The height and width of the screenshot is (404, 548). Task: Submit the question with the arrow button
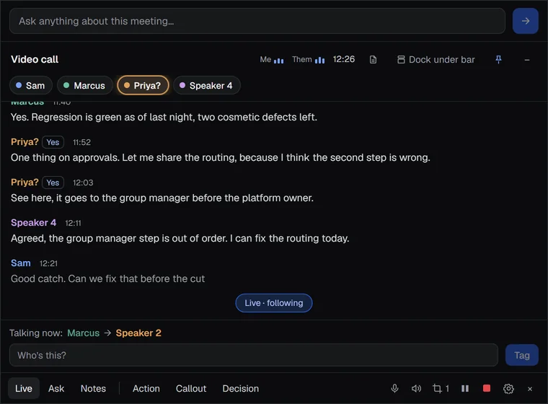point(525,21)
